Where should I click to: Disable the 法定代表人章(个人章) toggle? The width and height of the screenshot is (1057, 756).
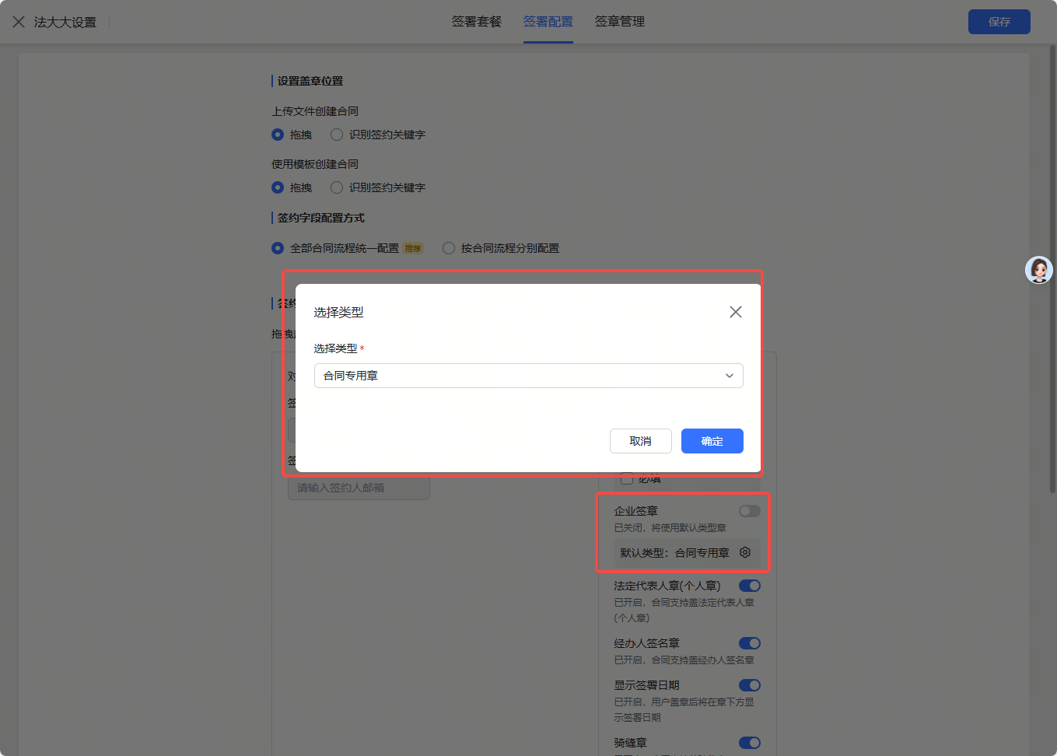click(x=749, y=585)
